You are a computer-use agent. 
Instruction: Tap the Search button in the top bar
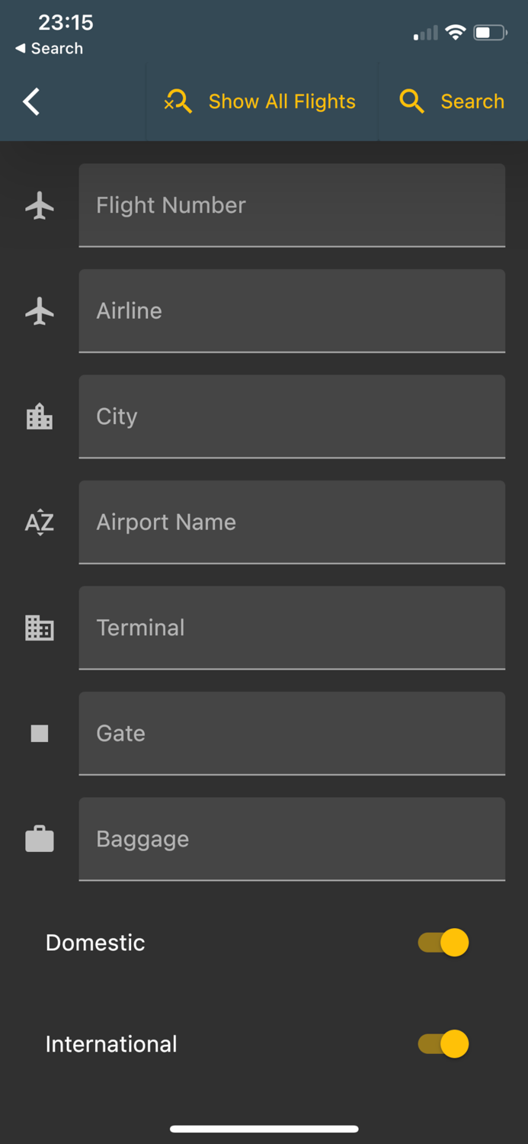472,101
